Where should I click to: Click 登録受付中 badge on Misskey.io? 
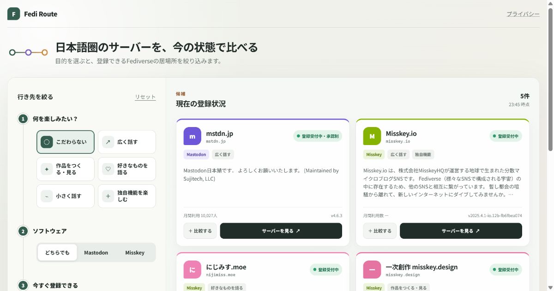(x=506, y=136)
